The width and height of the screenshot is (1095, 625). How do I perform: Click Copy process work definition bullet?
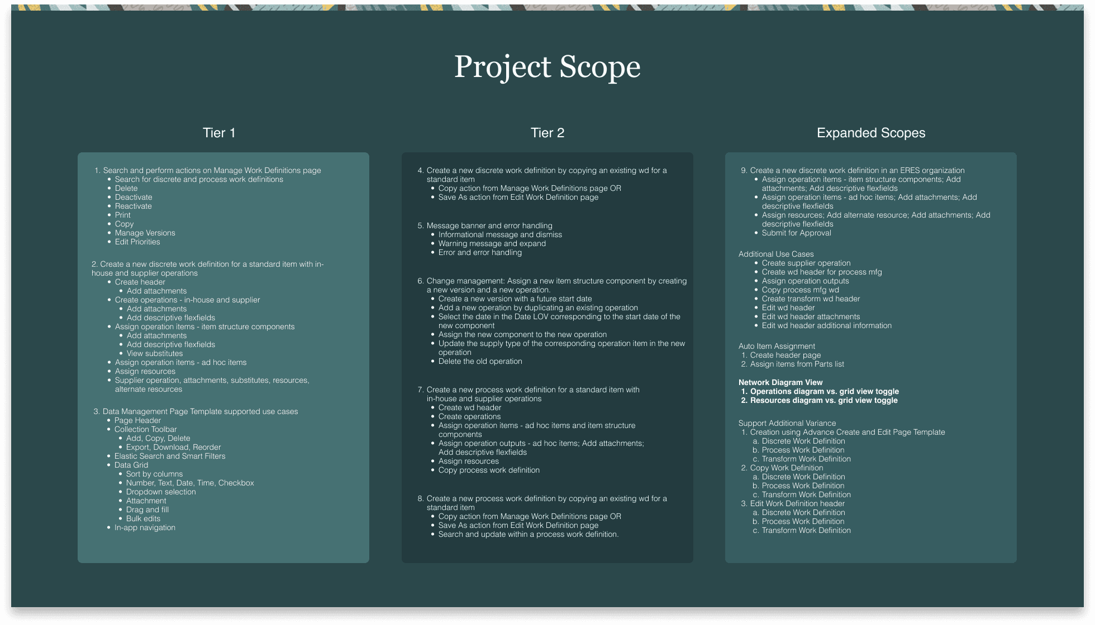coord(489,470)
